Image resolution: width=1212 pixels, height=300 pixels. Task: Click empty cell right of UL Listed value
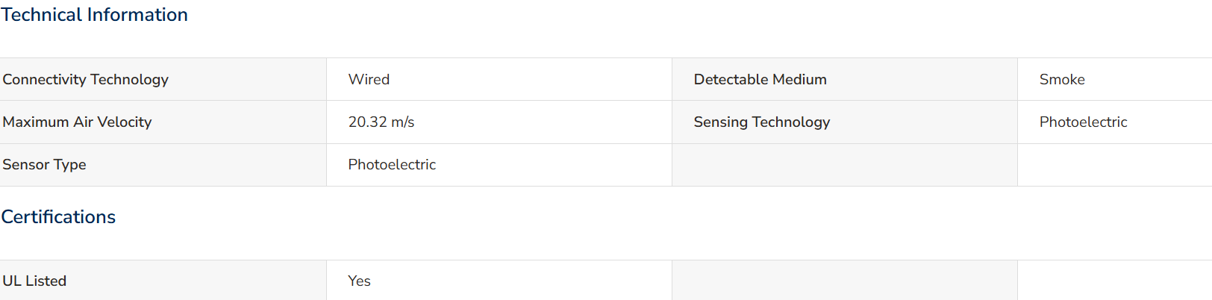(845, 281)
